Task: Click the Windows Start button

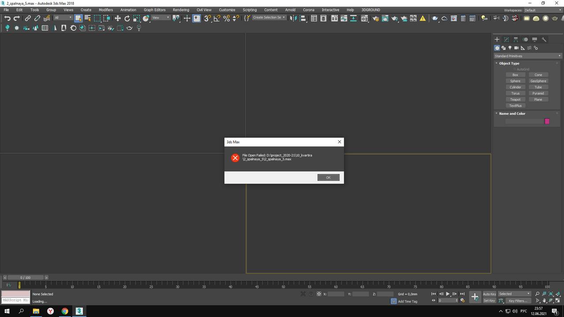Action: pos(7,311)
